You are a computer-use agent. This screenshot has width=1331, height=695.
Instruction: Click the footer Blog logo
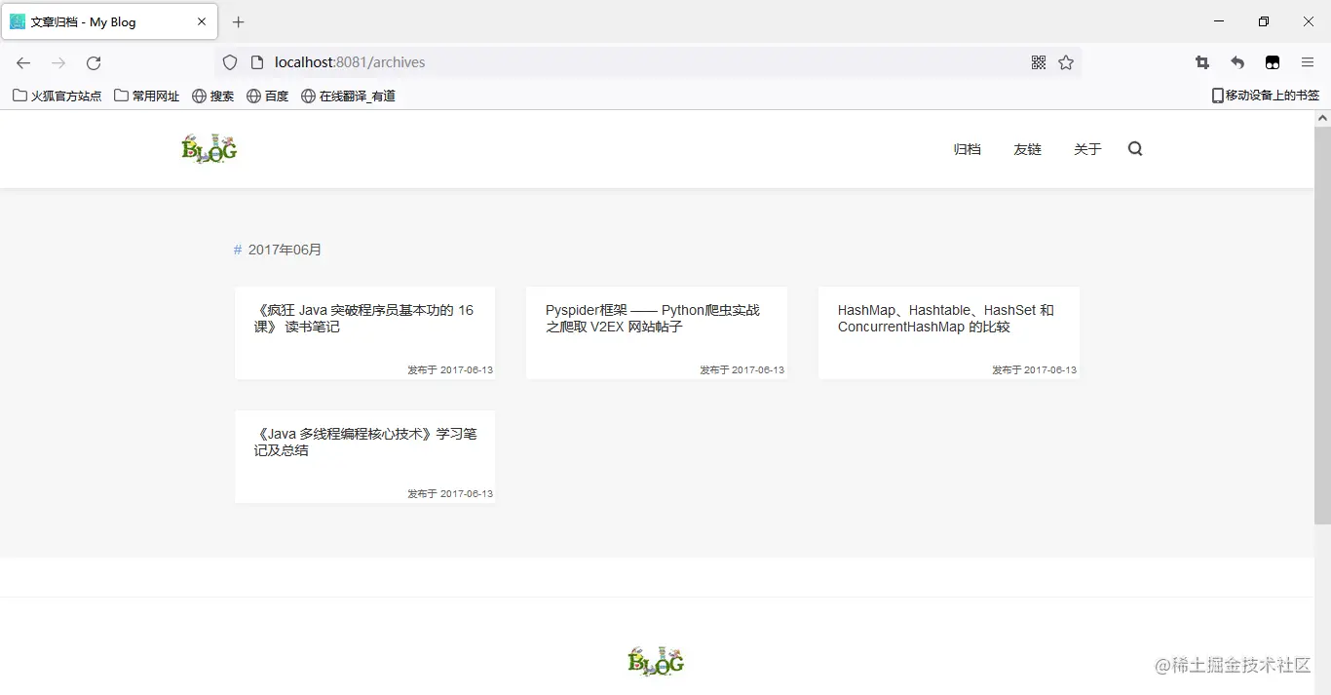(x=655, y=661)
